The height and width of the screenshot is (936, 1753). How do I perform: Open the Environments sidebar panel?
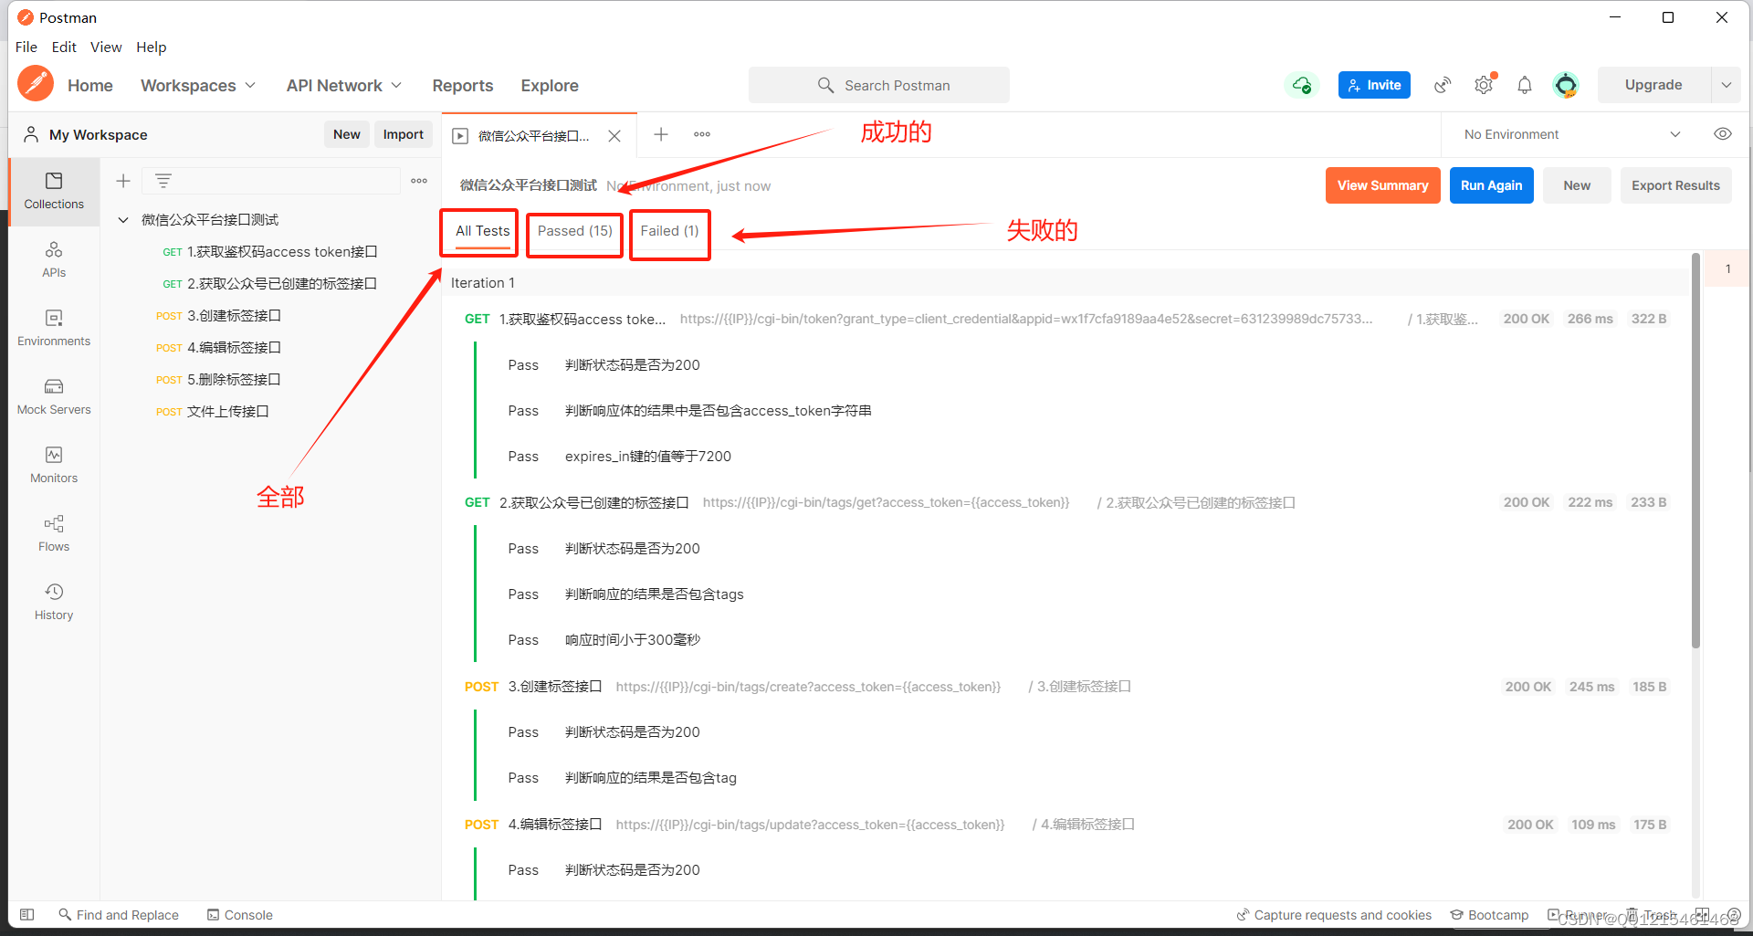[54, 328]
